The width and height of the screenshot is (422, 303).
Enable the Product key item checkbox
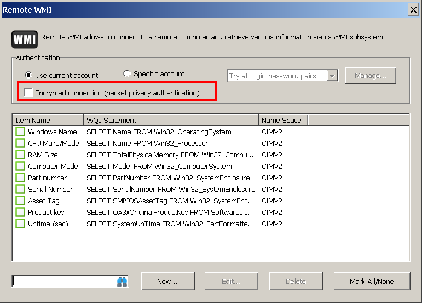pos(20,213)
